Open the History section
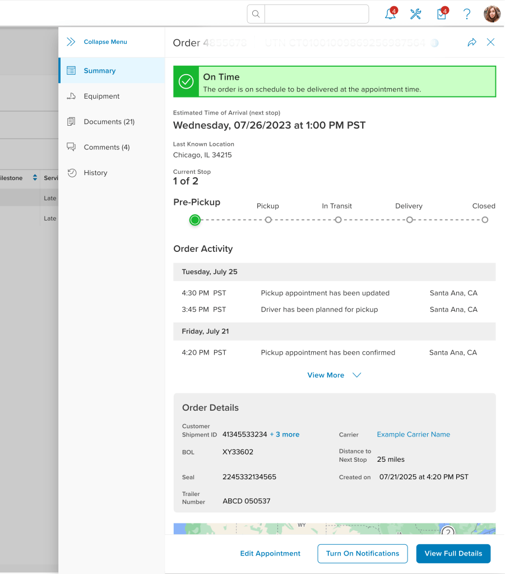505x574 pixels. click(95, 173)
